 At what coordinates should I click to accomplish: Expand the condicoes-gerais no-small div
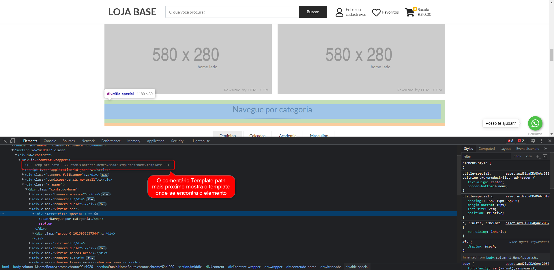pyautogui.click(x=23, y=180)
